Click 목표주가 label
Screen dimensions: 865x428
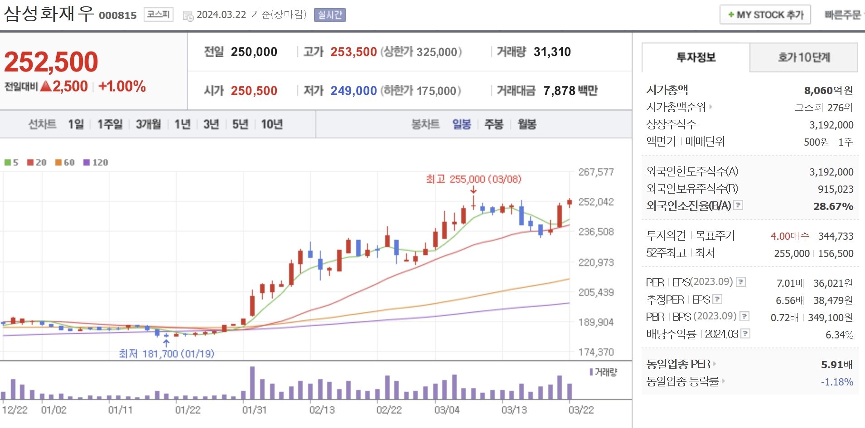(x=715, y=235)
